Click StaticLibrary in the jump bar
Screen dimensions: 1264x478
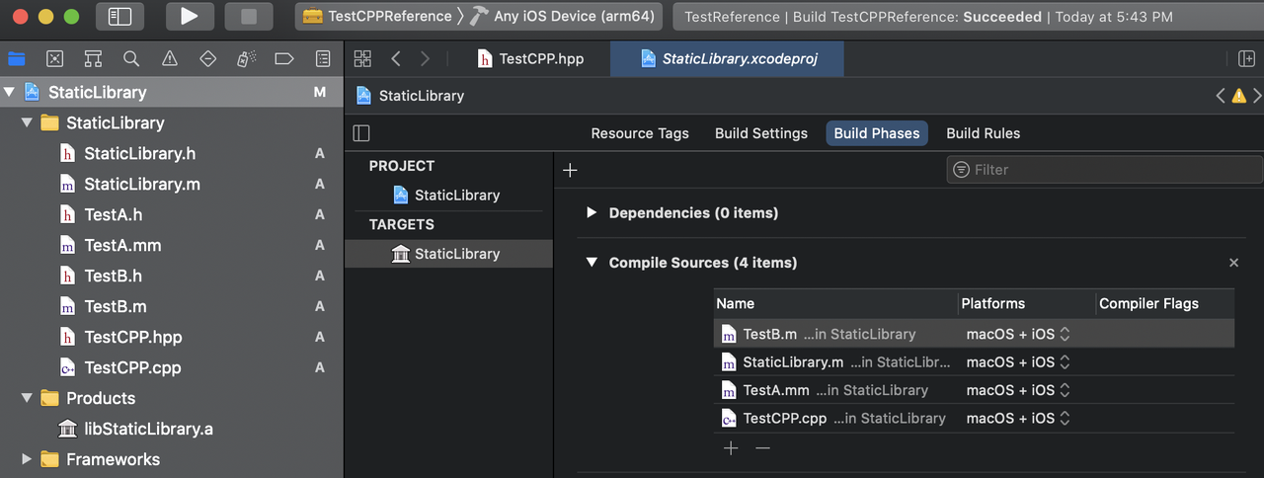pos(422,96)
